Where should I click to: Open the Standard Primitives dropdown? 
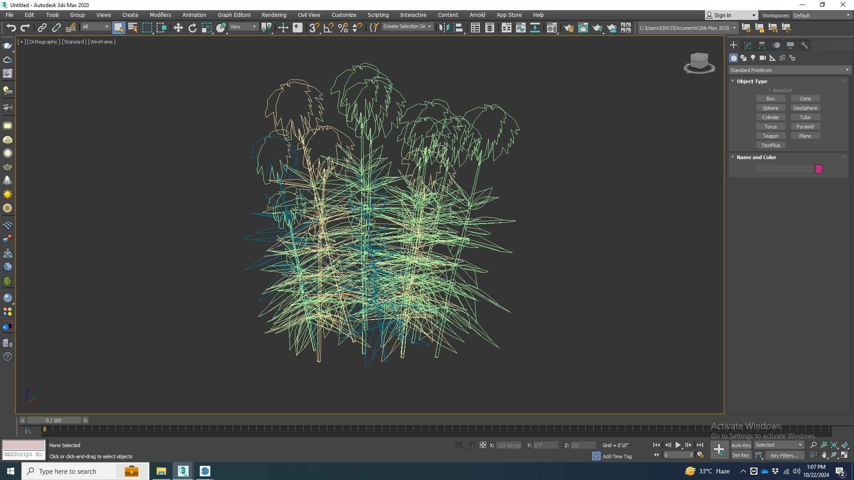pos(790,70)
